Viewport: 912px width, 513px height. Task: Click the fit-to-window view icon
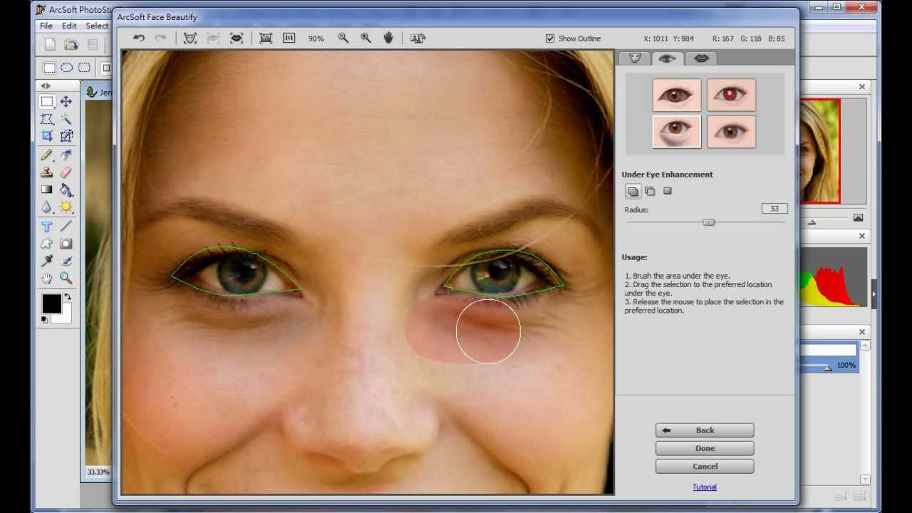266,38
